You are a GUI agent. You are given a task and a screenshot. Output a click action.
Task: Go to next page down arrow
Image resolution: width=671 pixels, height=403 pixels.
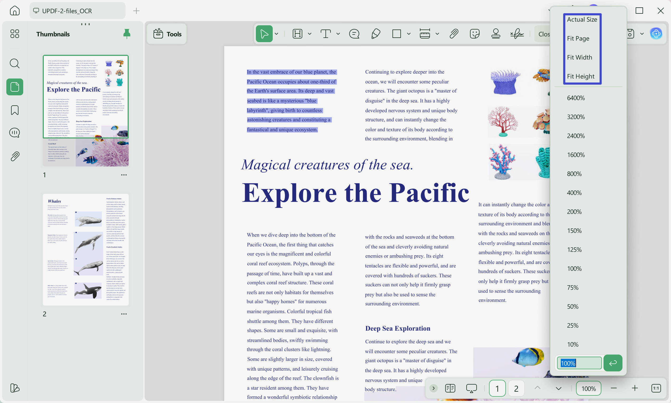click(558, 389)
